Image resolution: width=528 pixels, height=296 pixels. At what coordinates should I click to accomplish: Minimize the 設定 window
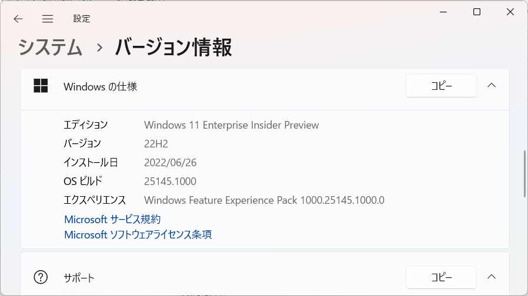tap(443, 12)
